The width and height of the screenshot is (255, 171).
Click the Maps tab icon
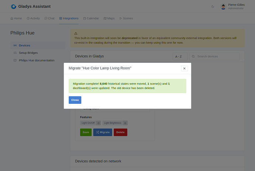point(105,18)
